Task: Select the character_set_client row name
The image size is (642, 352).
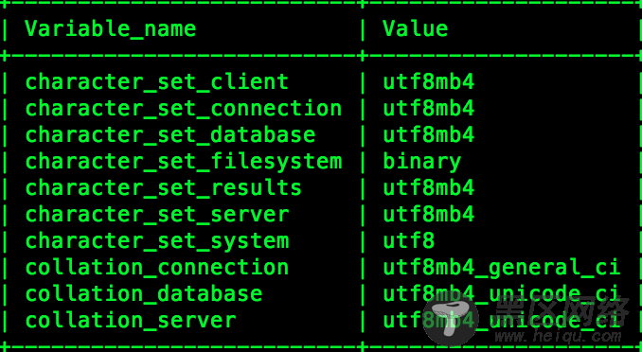Action: click(157, 82)
